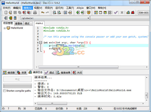
Task: Switch to the 项目管理 sidebar tab
Action: tap(8, 23)
